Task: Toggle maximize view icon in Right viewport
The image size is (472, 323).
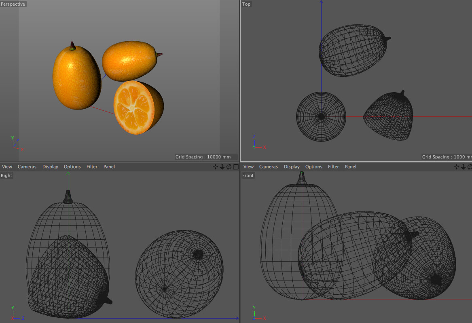Action: [236, 167]
